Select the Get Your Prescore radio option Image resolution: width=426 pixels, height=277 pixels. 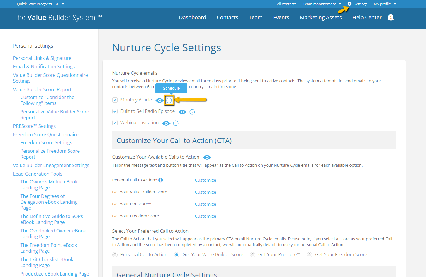252,255
